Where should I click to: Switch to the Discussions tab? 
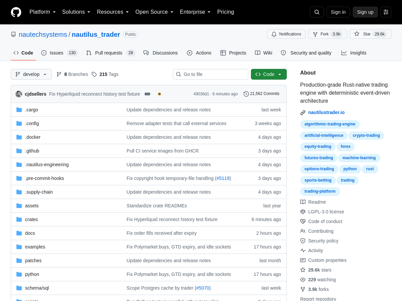pyautogui.click(x=160, y=53)
